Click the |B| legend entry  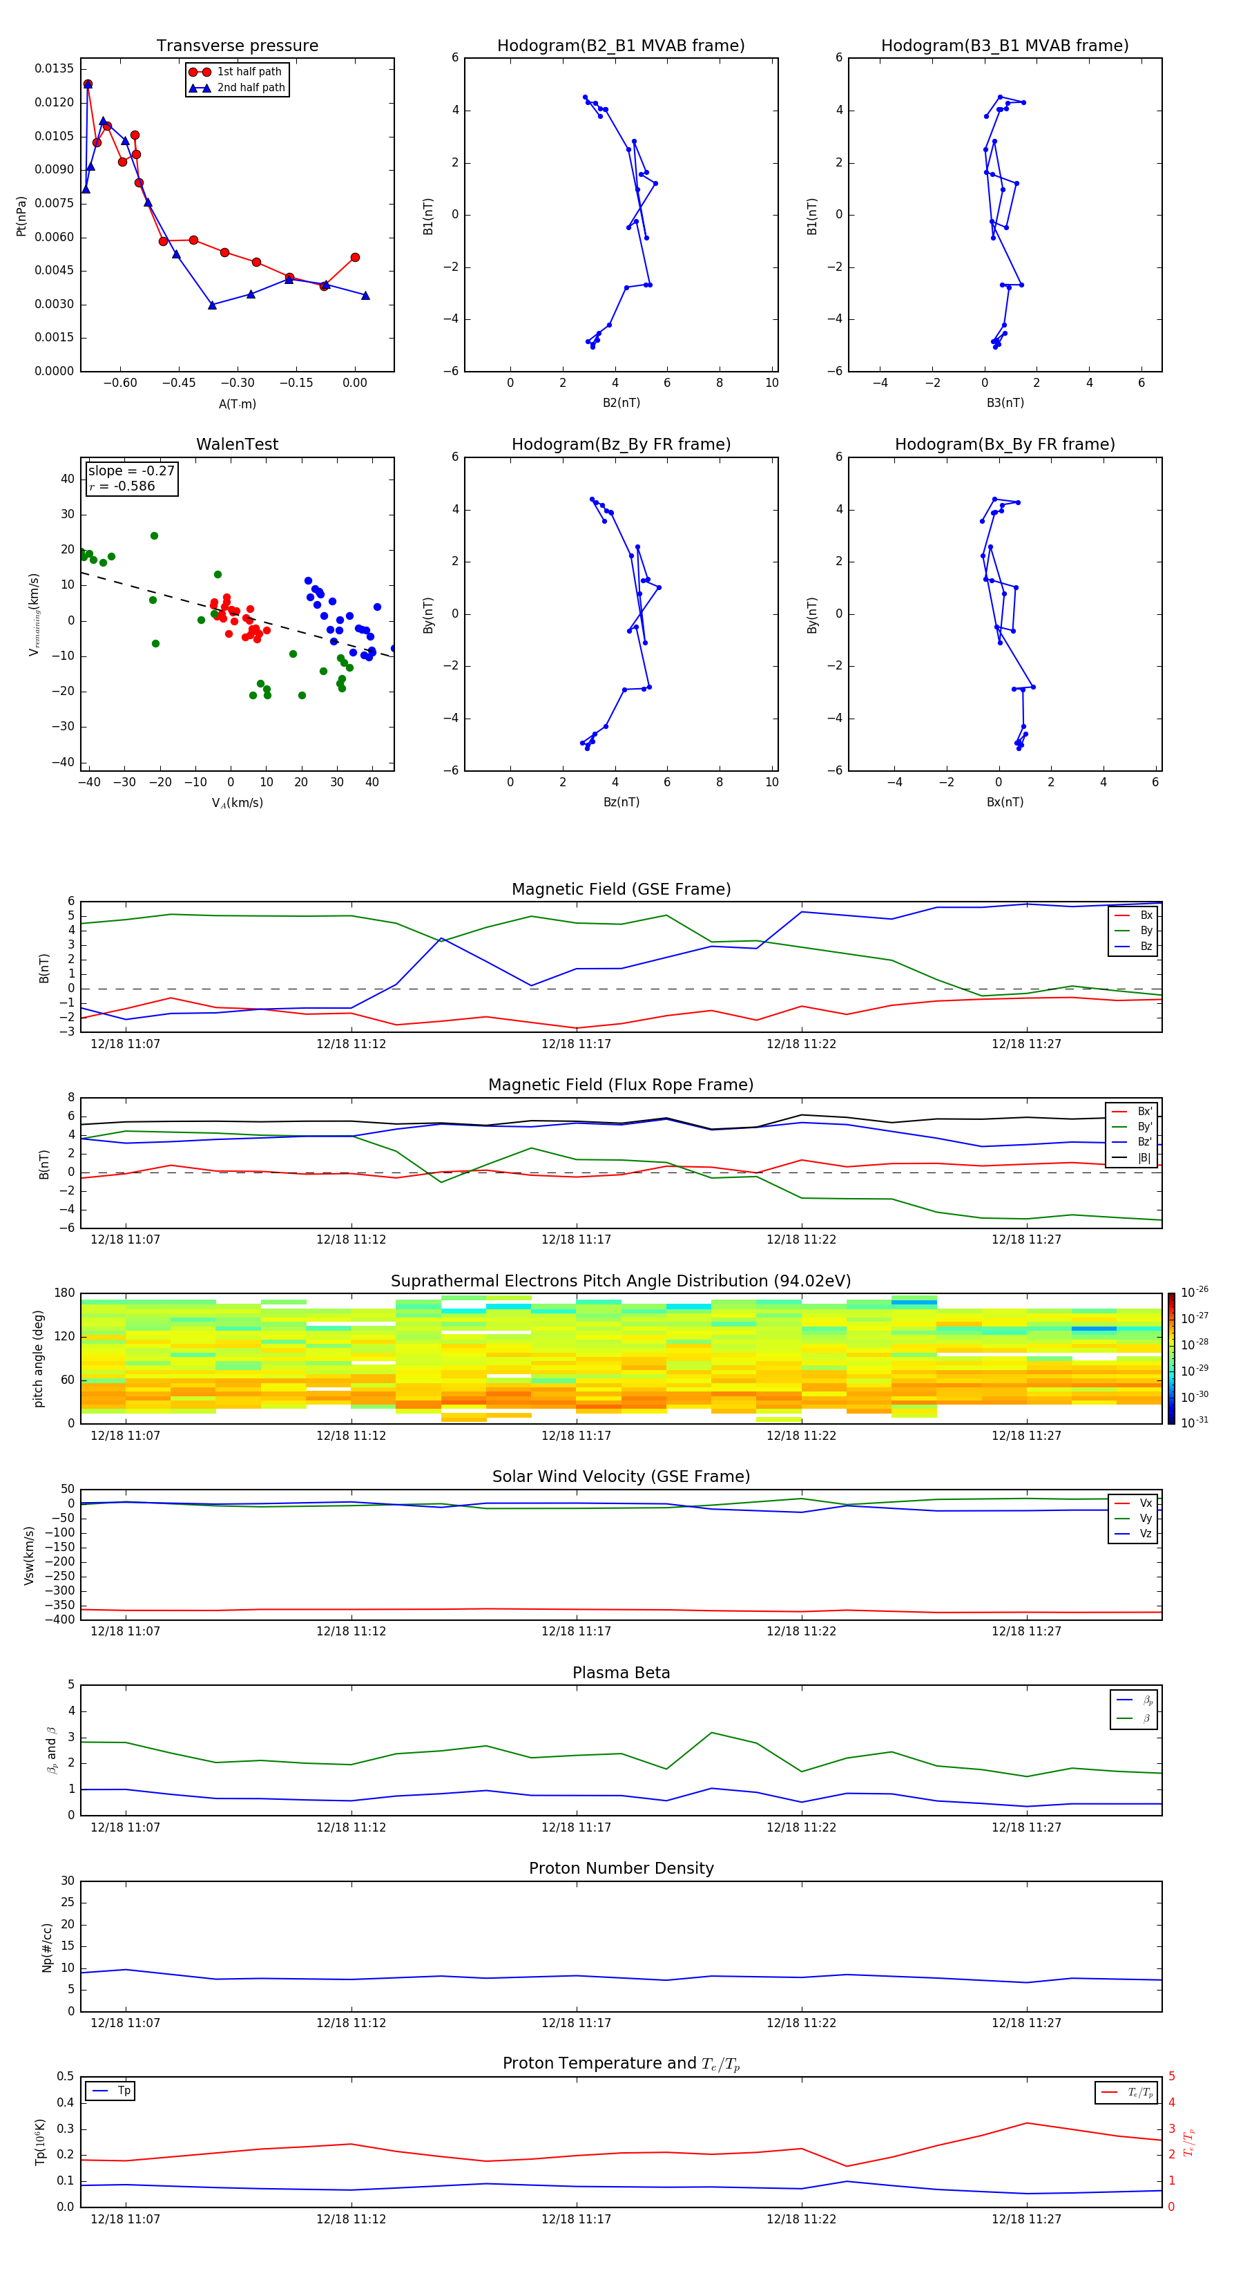pos(1133,1158)
